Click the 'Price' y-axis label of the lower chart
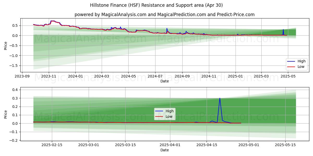Image resolution: width=313 pixels, height=156 pixels. tap(6, 114)
